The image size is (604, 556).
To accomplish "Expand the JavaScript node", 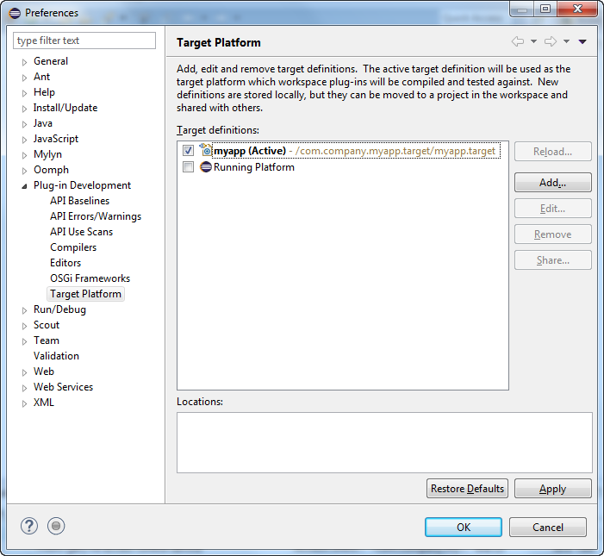I will (24, 140).
